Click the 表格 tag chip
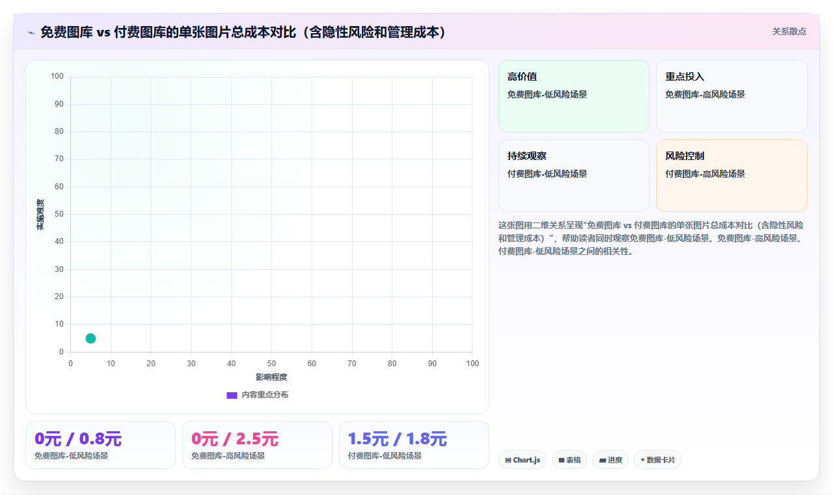 [x=569, y=460]
